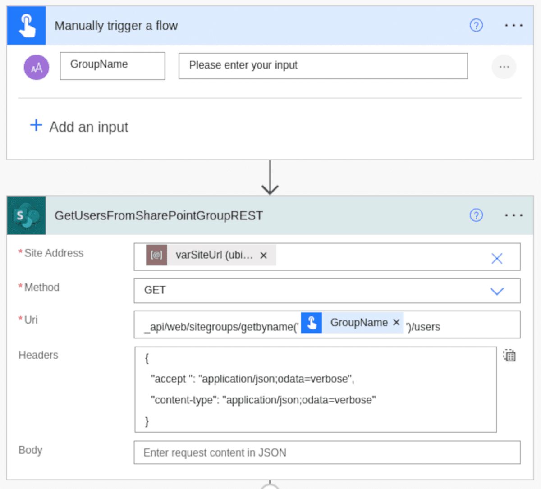Click the arrow connector between steps
This screenshot has height=489, width=541.
pyautogui.click(x=270, y=178)
